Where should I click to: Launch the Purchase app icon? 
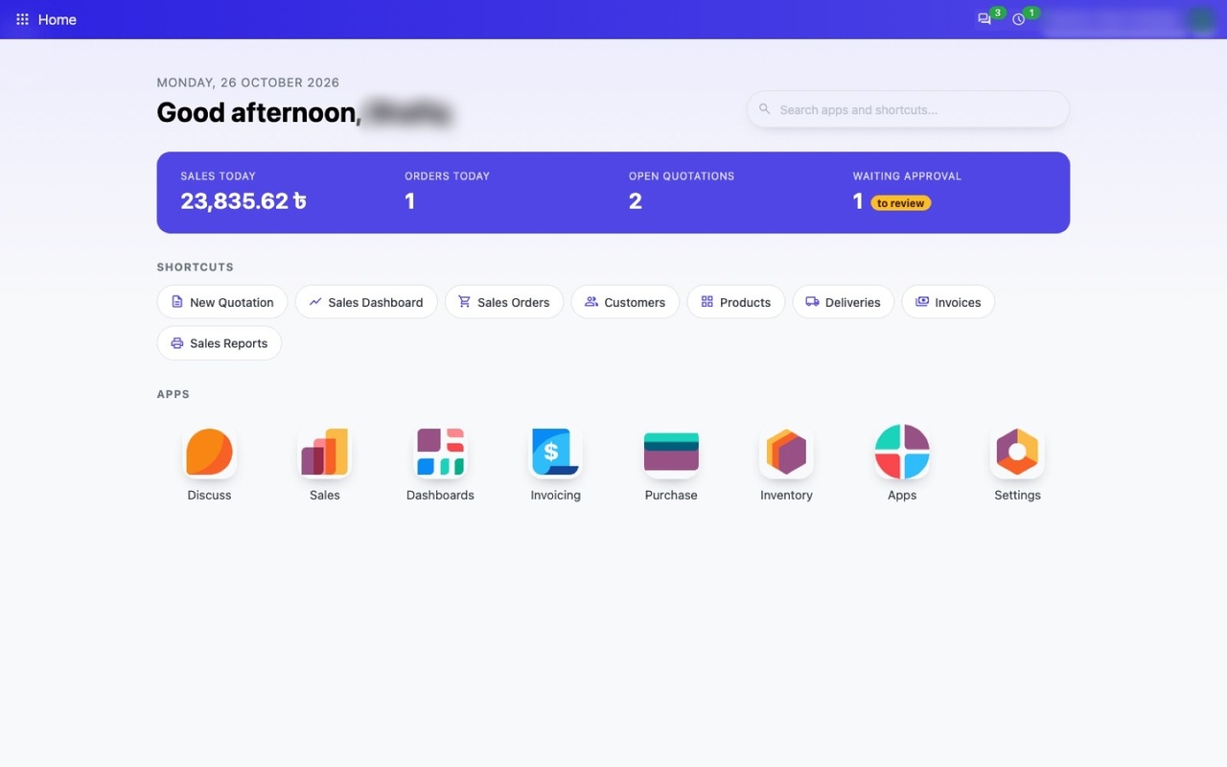(x=671, y=452)
